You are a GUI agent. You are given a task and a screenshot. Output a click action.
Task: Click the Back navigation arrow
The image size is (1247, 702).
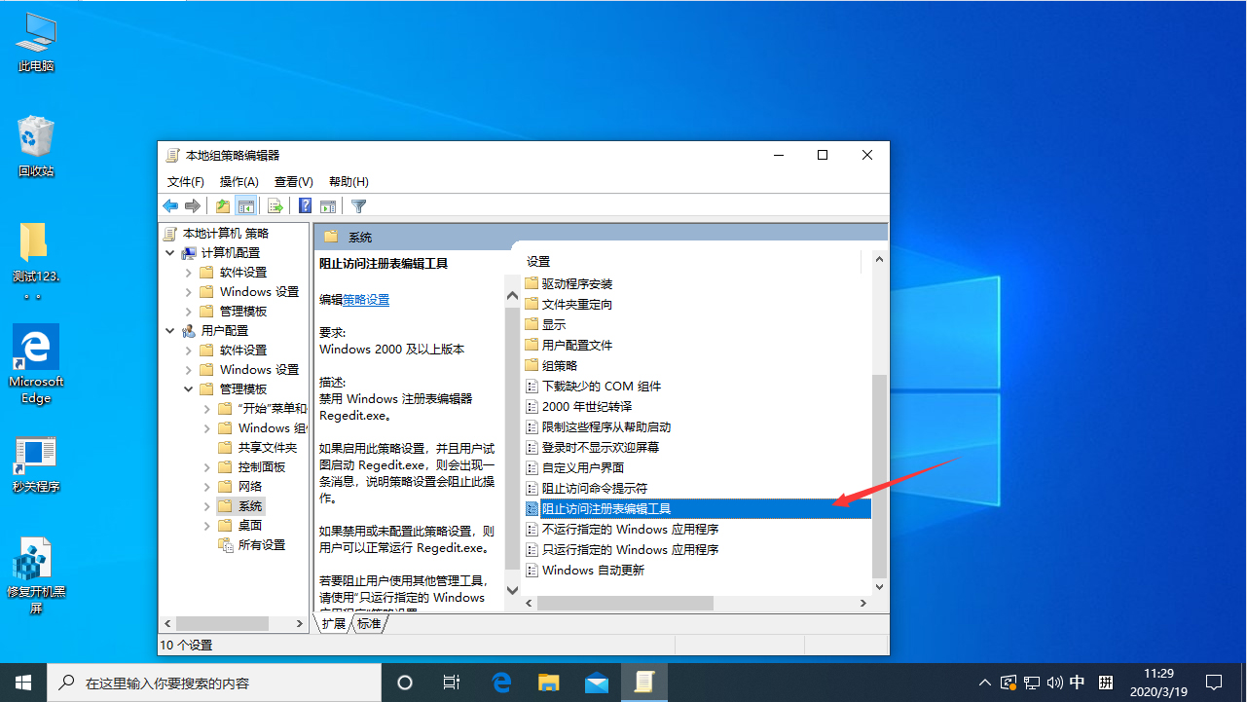tap(169, 205)
